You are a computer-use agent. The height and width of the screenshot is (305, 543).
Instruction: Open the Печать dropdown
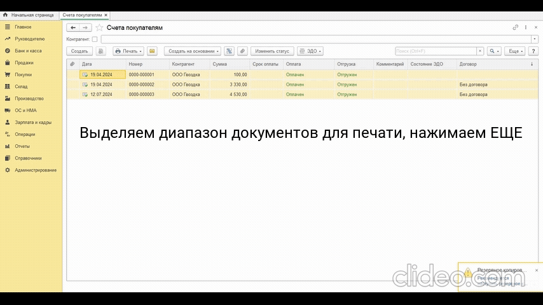click(x=128, y=51)
